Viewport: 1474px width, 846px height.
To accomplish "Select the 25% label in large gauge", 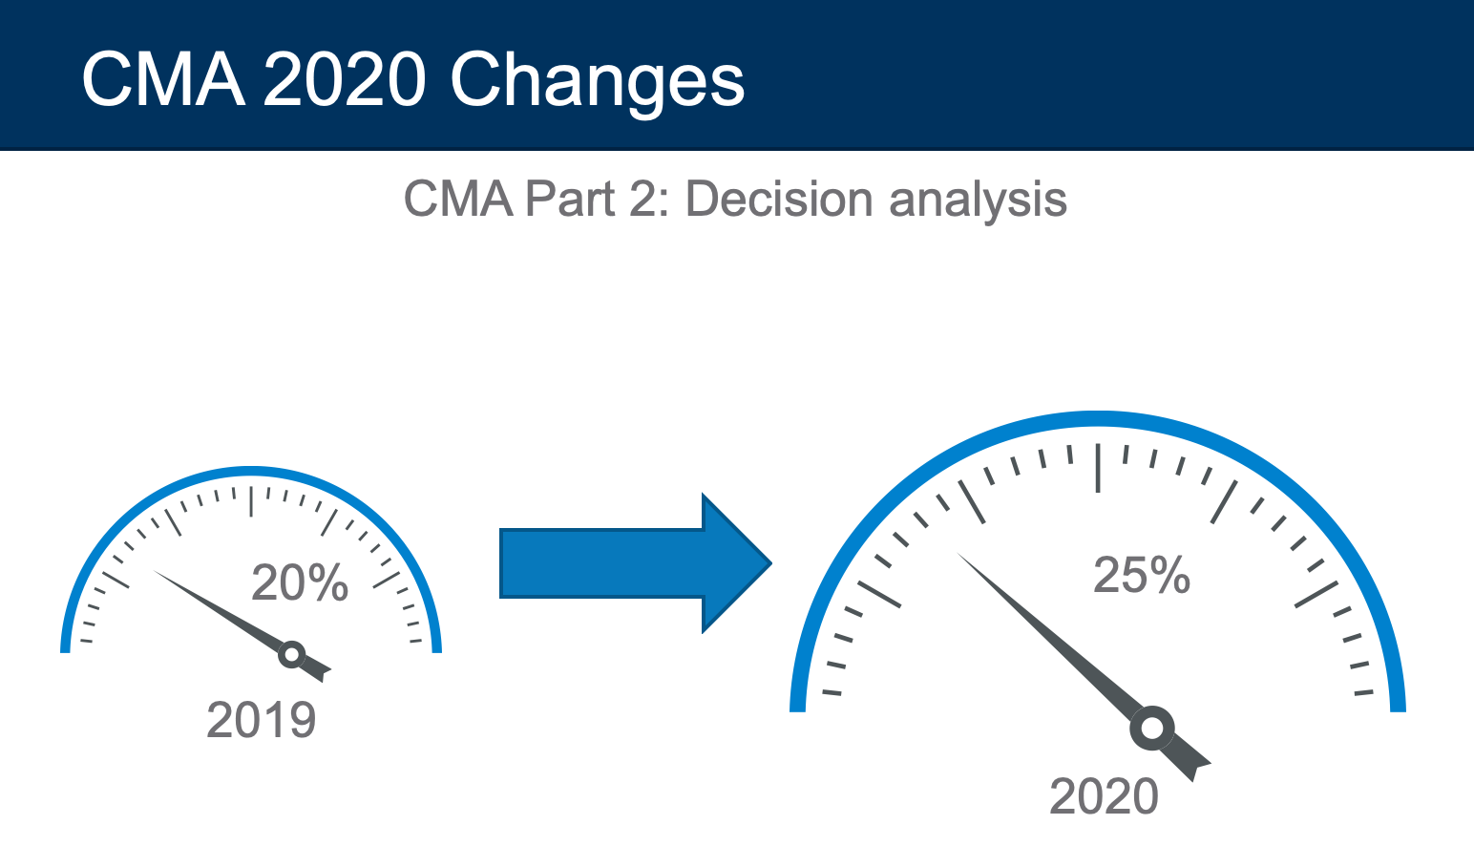I will coord(1142,576).
